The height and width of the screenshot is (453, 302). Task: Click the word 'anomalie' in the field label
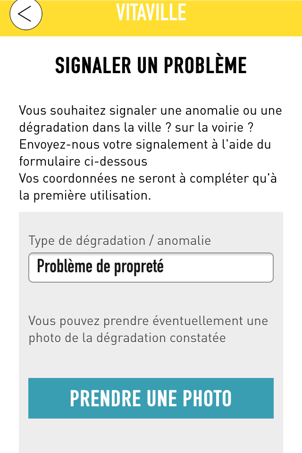(x=184, y=241)
